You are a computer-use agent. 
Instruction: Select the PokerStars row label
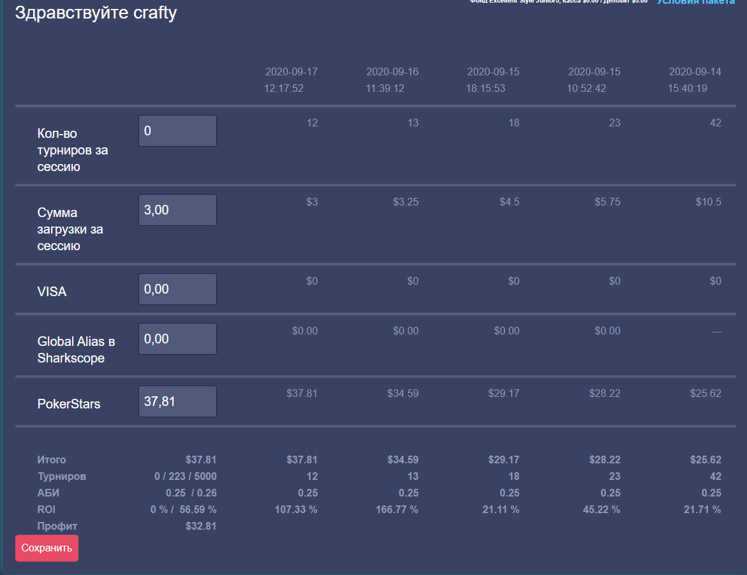pos(69,404)
